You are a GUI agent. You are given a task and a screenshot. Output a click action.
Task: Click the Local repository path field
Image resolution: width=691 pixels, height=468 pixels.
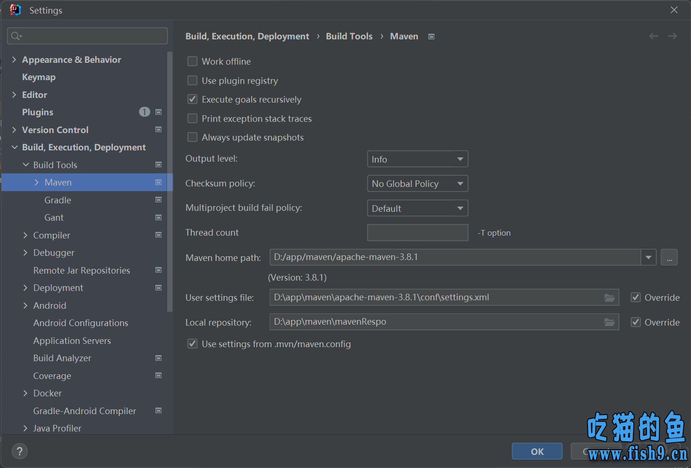coord(444,322)
